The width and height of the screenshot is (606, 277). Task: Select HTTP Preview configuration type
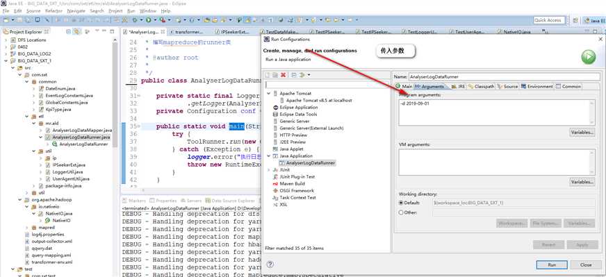(290, 135)
